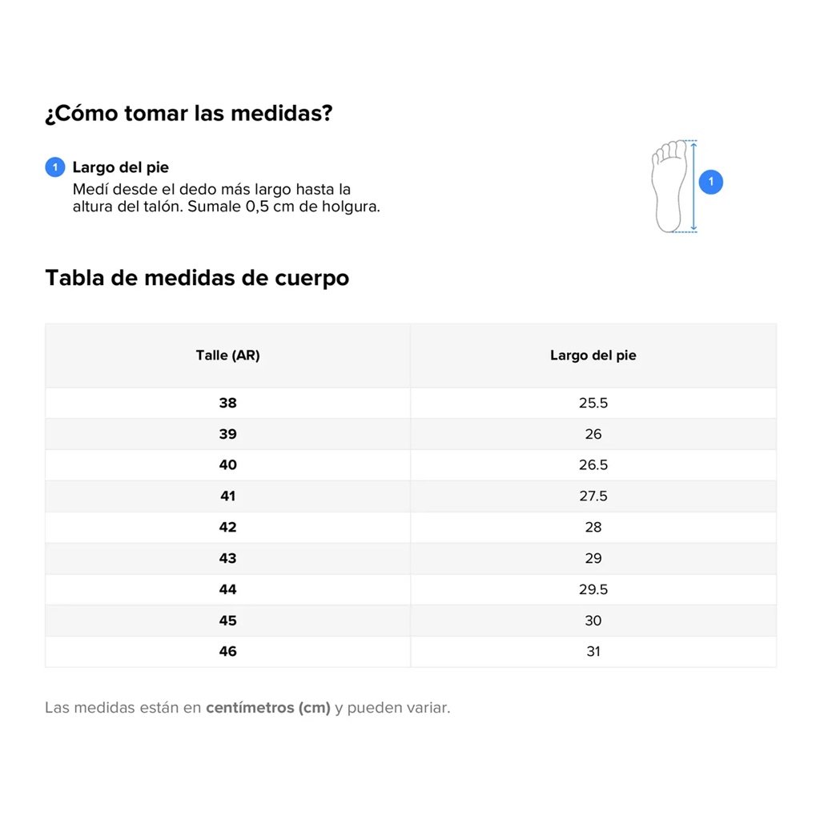Pick size 41 from the size table
Viewport: 820px width, 820px height.
point(228,496)
